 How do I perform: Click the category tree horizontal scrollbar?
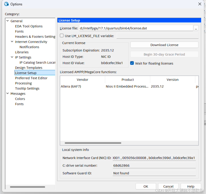click(27, 187)
